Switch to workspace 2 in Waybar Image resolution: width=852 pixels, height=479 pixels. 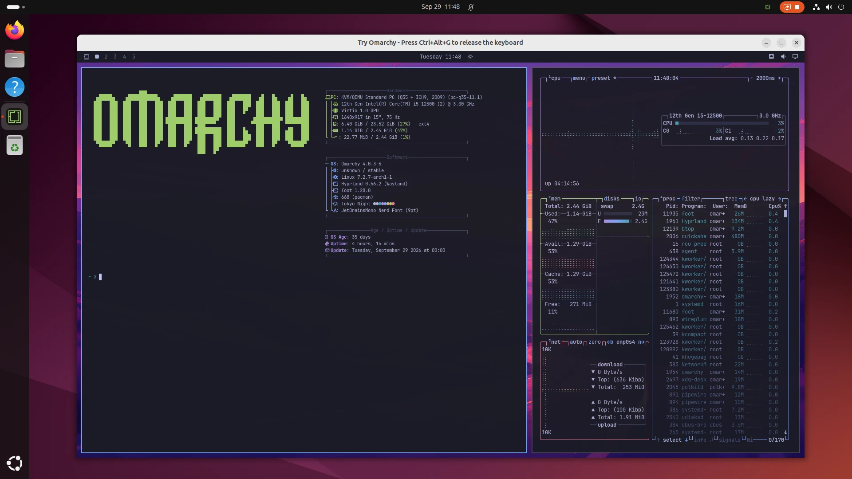coord(106,57)
